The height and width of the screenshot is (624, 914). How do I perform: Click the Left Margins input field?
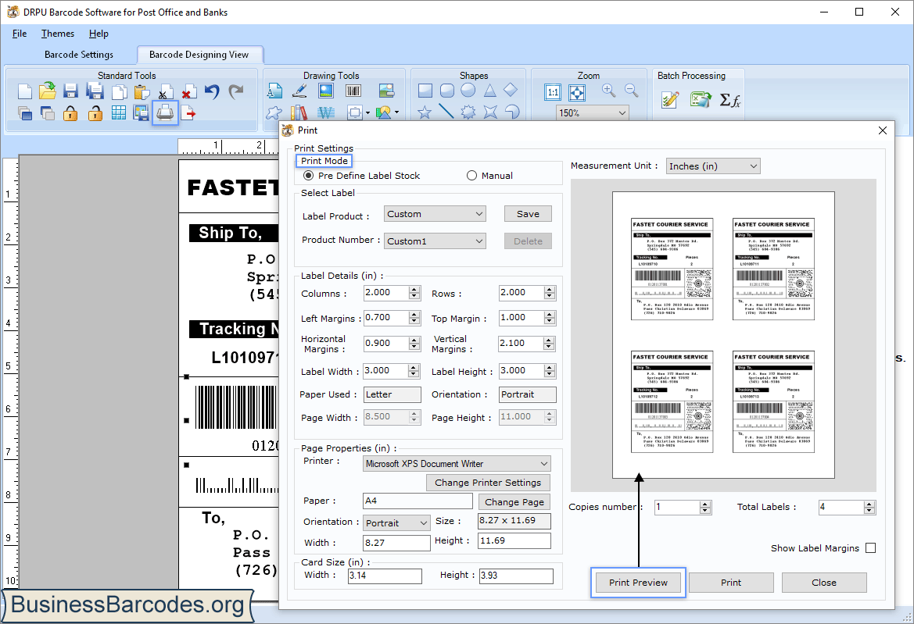click(x=386, y=318)
